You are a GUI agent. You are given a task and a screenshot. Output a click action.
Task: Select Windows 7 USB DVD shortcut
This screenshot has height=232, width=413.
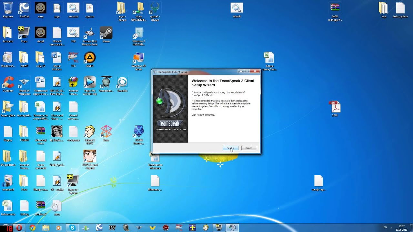click(139, 36)
